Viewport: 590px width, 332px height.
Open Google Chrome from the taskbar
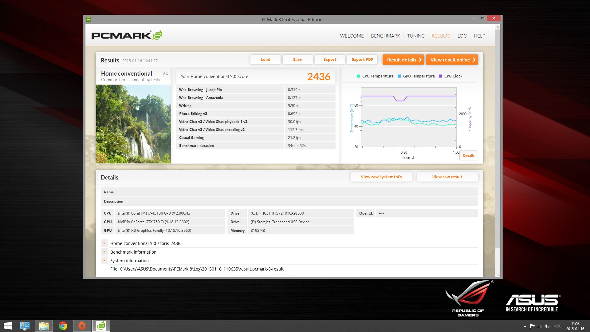point(63,326)
